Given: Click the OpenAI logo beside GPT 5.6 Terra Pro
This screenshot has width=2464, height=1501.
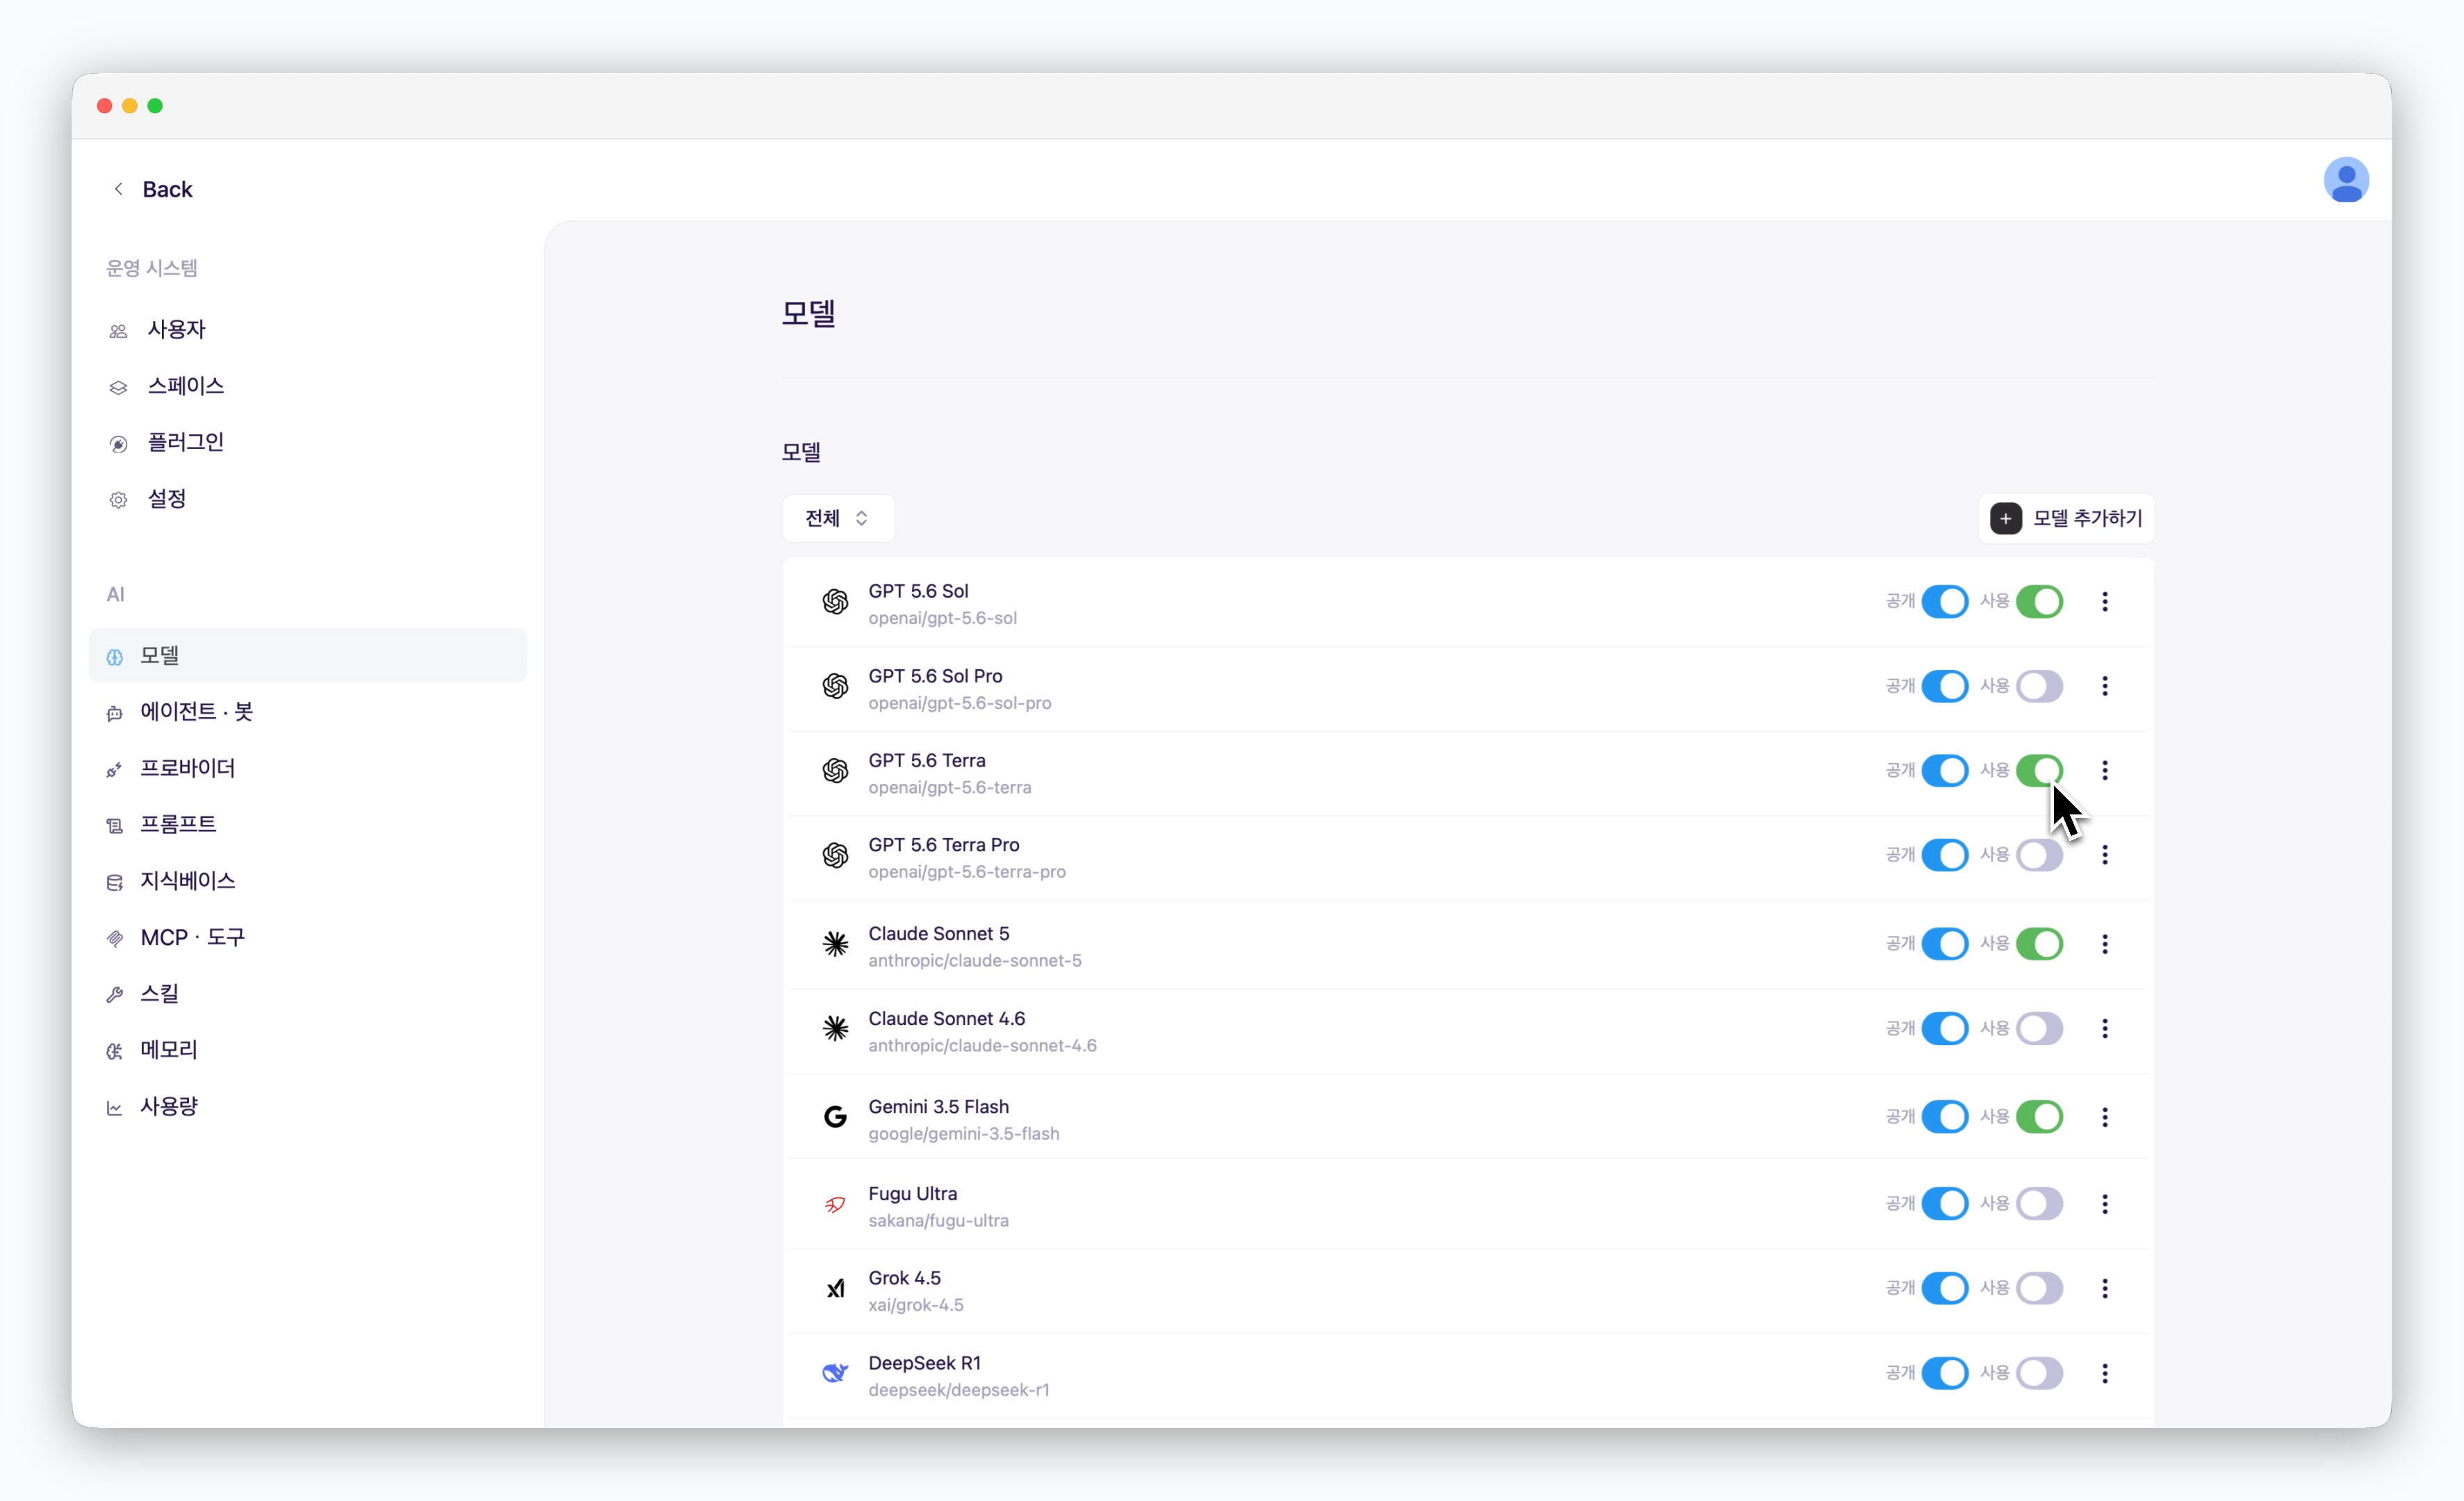Looking at the screenshot, I should coord(835,856).
